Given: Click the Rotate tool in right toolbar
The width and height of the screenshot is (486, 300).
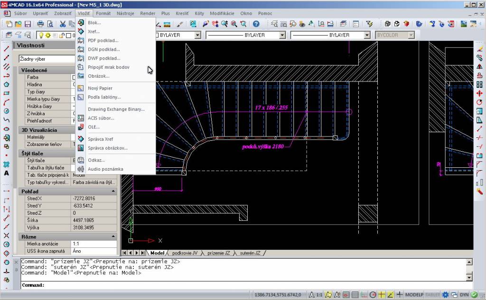Looking at the screenshot, I should [x=479, y=102].
